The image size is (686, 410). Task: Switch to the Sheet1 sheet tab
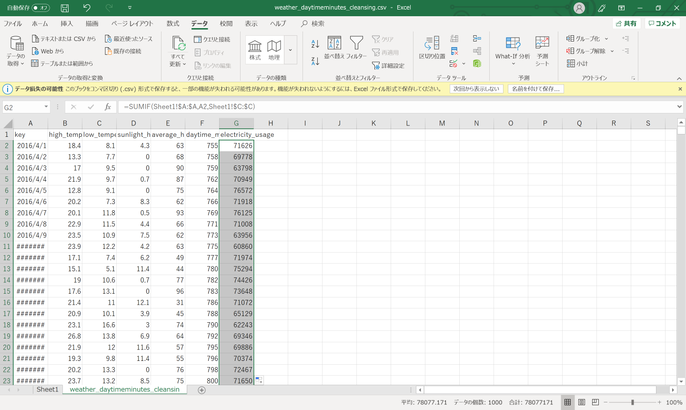tap(48, 389)
